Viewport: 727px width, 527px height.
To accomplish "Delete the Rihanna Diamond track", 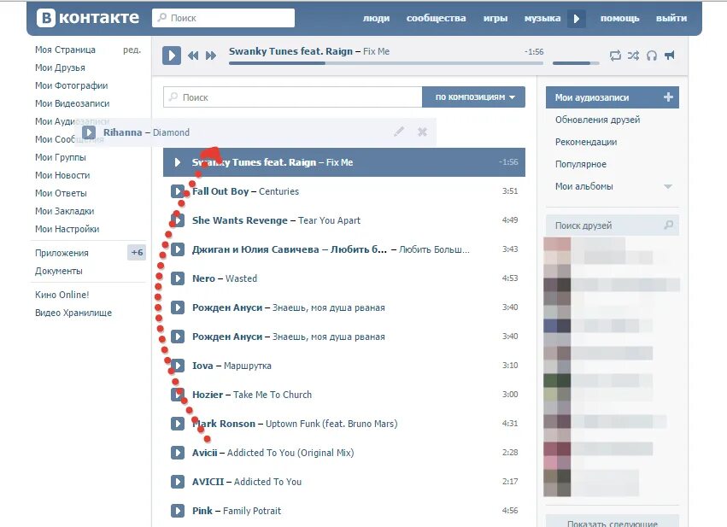I will click(422, 132).
